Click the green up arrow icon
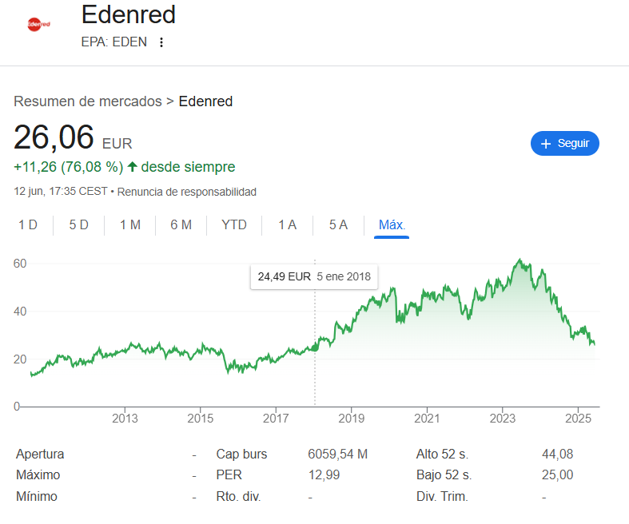629x524 pixels. (133, 167)
